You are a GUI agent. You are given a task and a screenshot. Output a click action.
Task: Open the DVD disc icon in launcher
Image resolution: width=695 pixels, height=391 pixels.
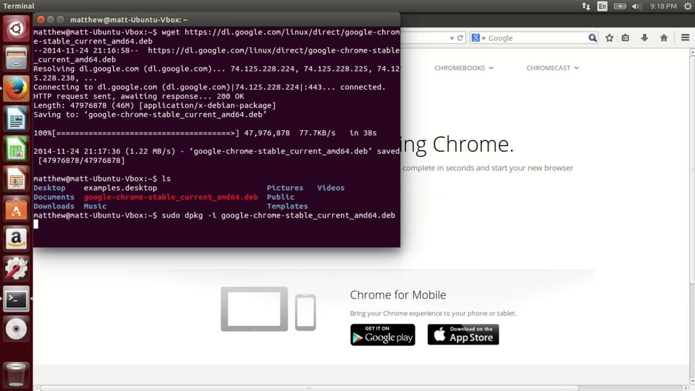point(16,328)
